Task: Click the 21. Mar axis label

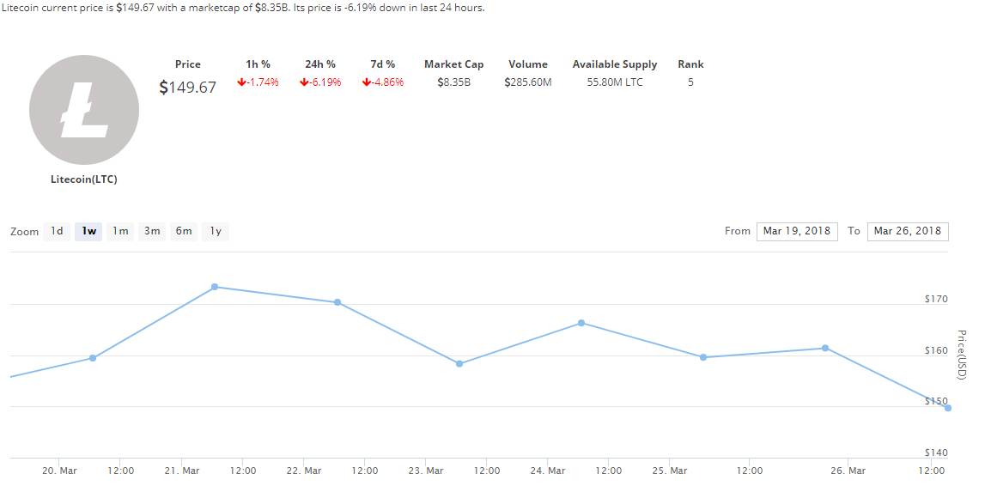Action: 181,471
